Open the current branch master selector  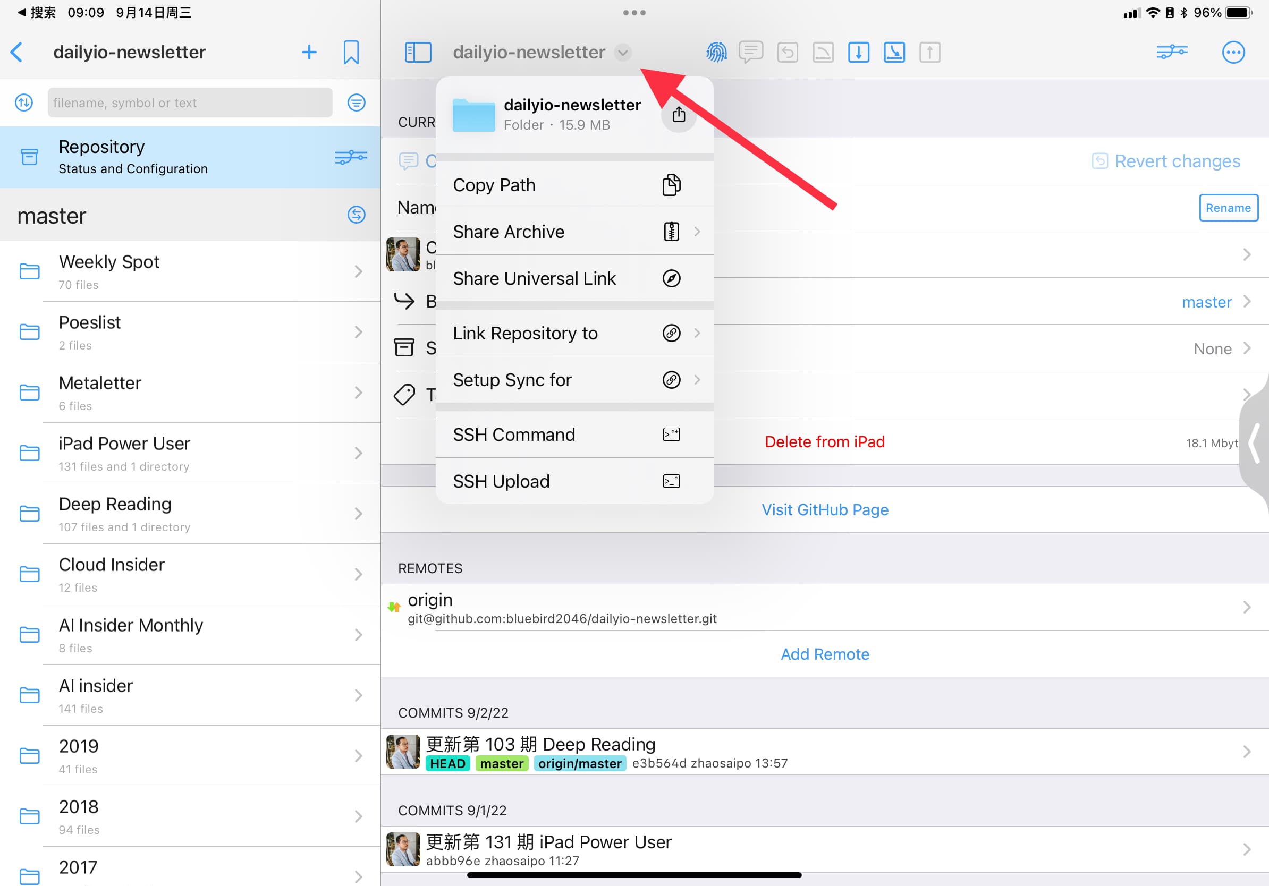pyautogui.click(x=1216, y=302)
